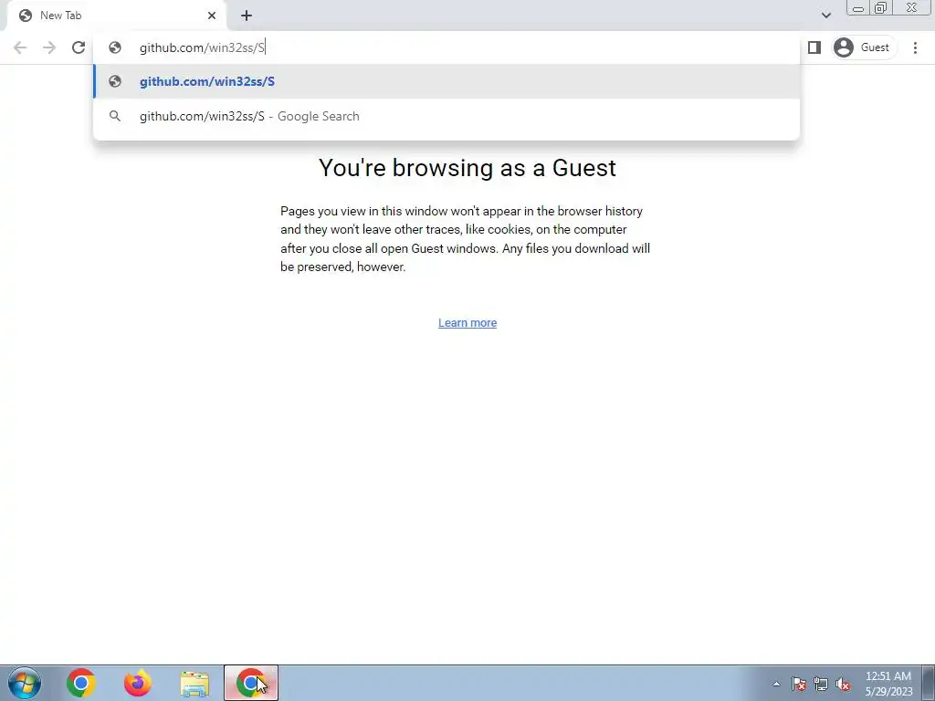935x701 pixels.
Task: Open a new tab with the plus button
Action: coord(247,16)
